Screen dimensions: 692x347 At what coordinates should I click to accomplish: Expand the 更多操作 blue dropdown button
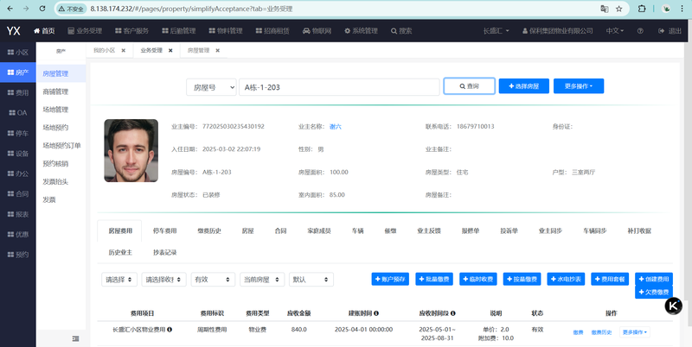579,86
